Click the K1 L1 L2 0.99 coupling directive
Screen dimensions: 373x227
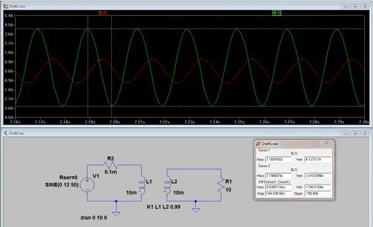click(x=163, y=207)
